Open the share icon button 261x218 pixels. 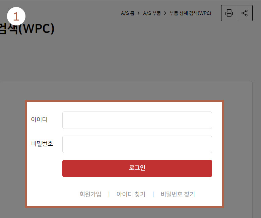pos(245,13)
